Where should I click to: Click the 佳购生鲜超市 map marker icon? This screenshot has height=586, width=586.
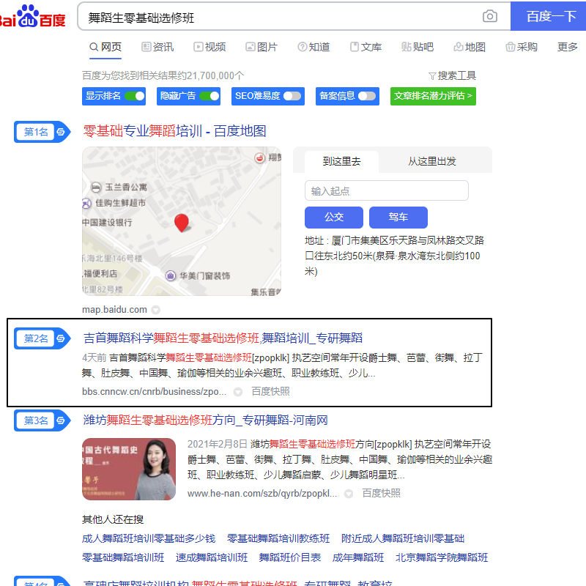(x=86, y=204)
